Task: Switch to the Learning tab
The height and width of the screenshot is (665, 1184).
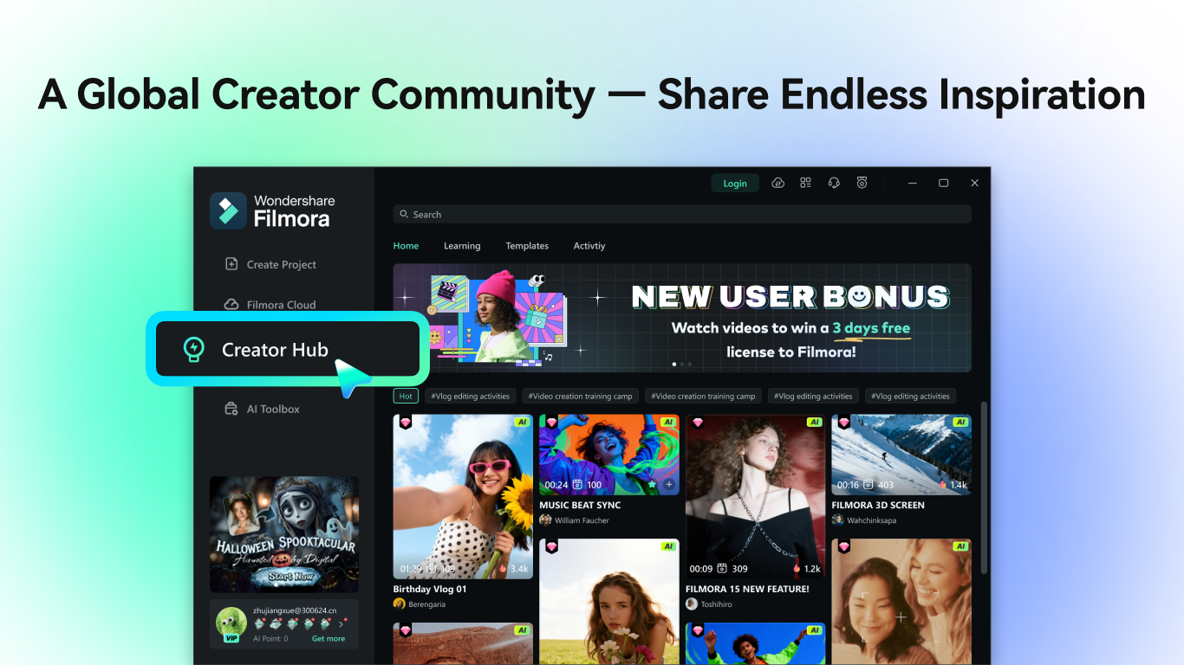Action: [x=462, y=246]
